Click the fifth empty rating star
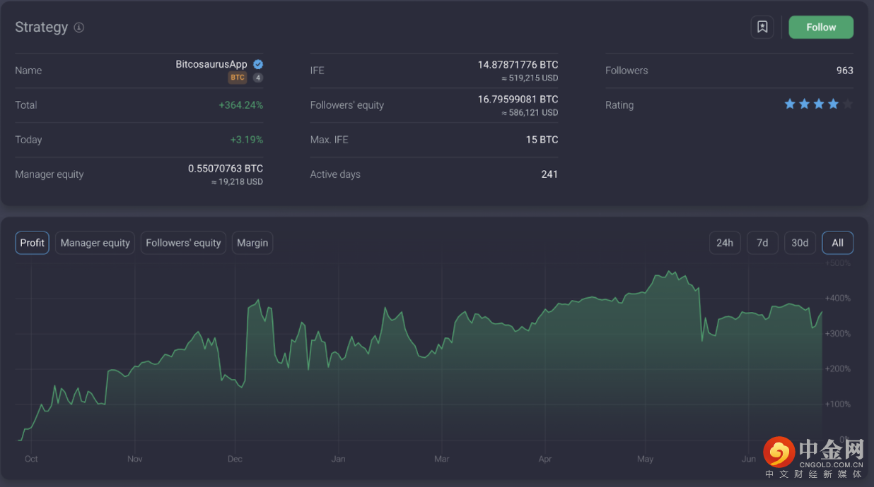 coord(848,104)
